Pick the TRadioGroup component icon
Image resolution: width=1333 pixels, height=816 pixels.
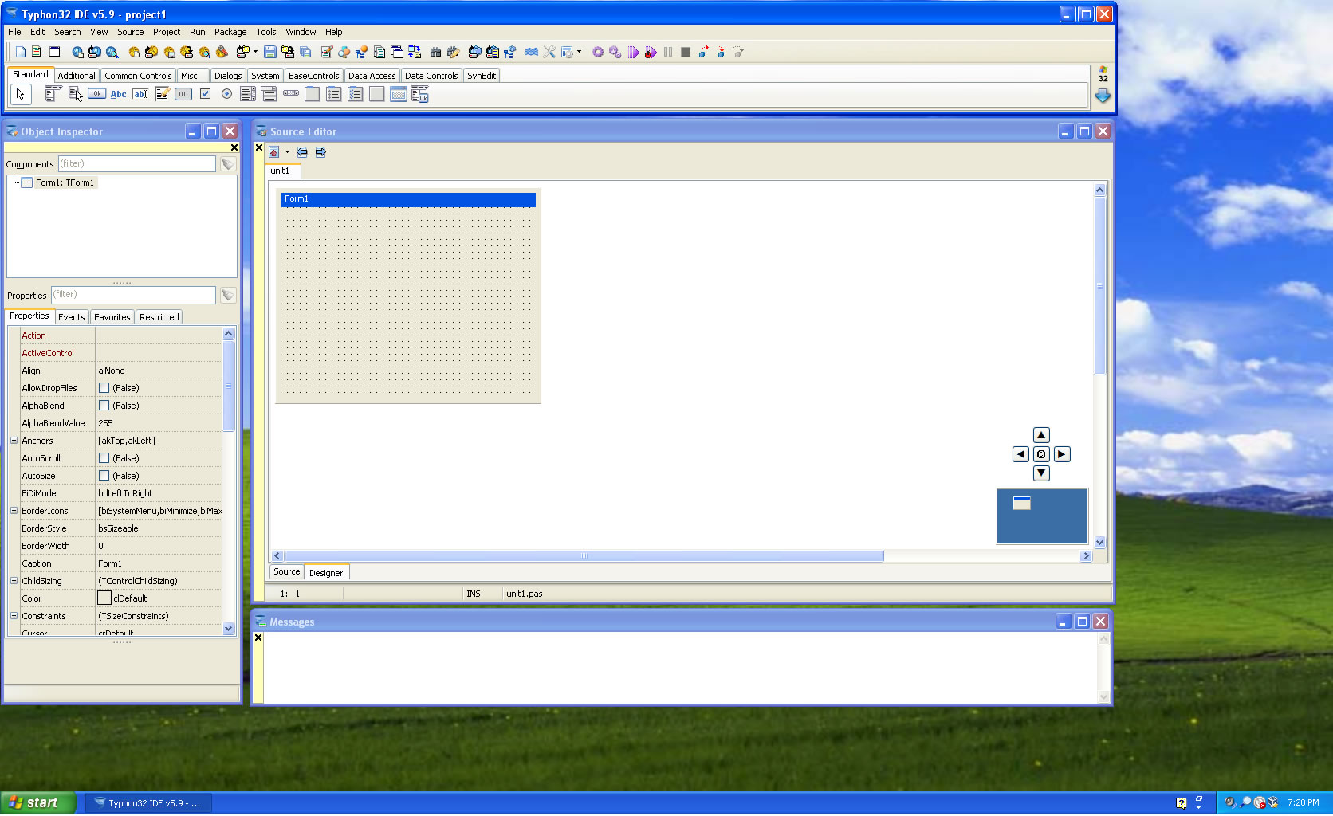[334, 94]
